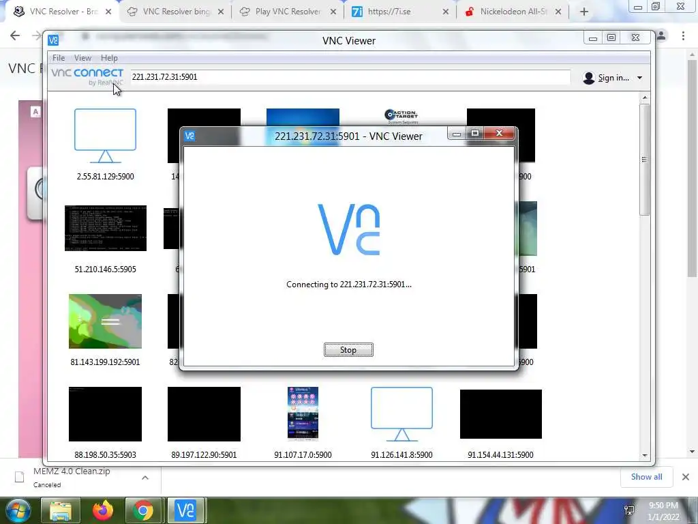This screenshot has width=698, height=524.
Task: Expand the Sign in dropdown arrow
Action: pos(639,78)
